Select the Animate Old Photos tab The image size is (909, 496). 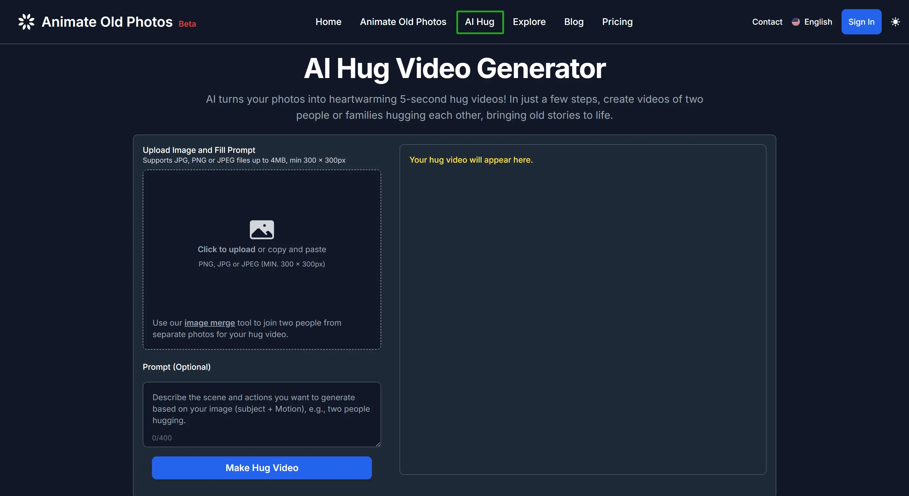403,22
